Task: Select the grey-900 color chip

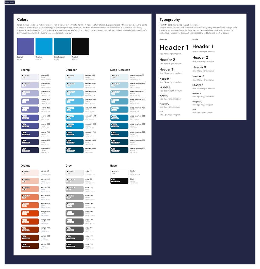Action: pos(75,246)
